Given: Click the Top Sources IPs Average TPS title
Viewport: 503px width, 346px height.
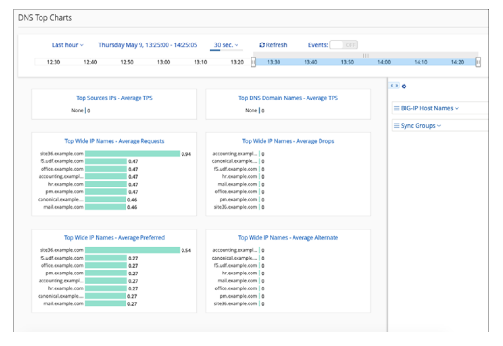Looking at the screenshot, I should (114, 98).
